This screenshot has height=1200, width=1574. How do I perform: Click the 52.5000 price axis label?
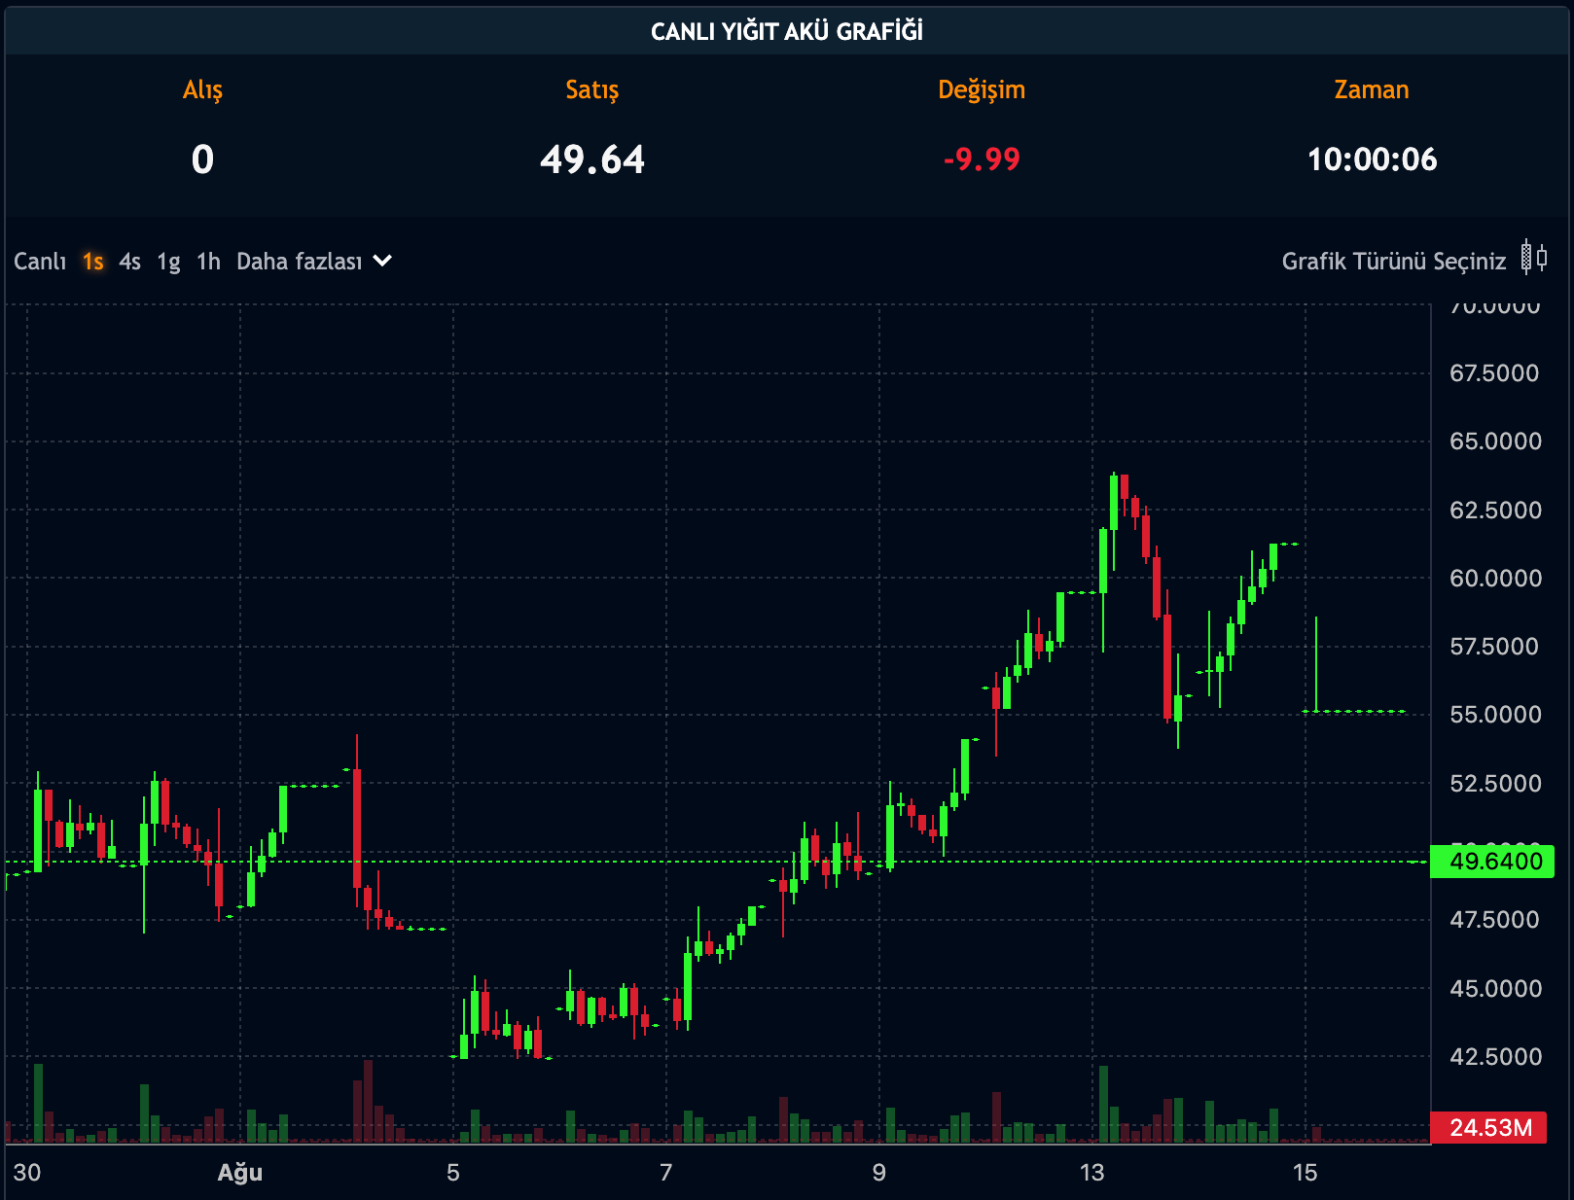[x=1495, y=784]
